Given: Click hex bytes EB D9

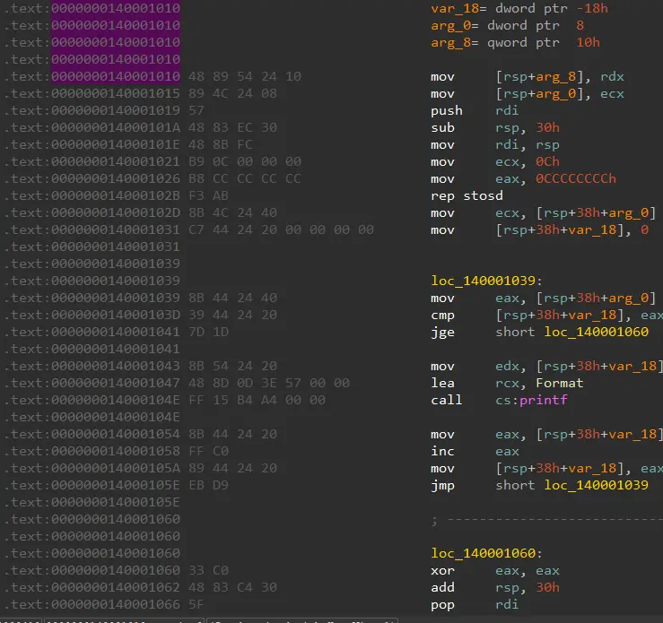Looking at the screenshot, I should tap(208, 485).
